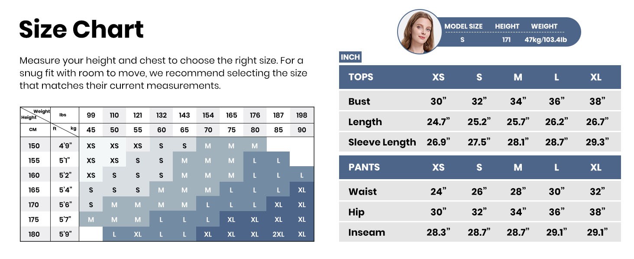The width and height of the screenshot is (634, 259).
Task: Click the 47kg/103.4lb model weight
Action: click(546, 40)
